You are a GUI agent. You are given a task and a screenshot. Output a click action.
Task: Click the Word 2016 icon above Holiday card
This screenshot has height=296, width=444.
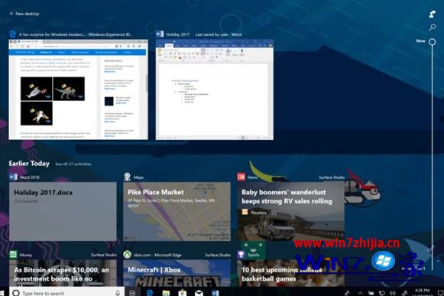point(13,177)
